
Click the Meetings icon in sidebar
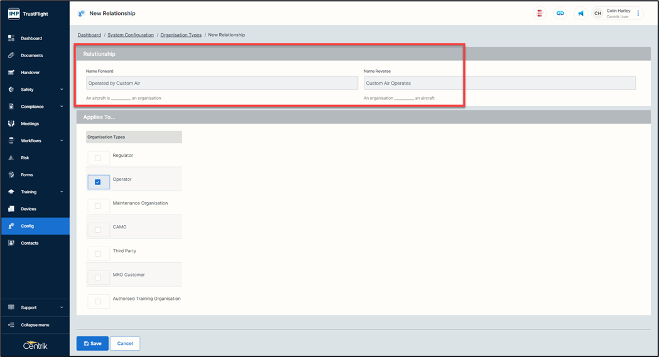[x=11, y=124]
